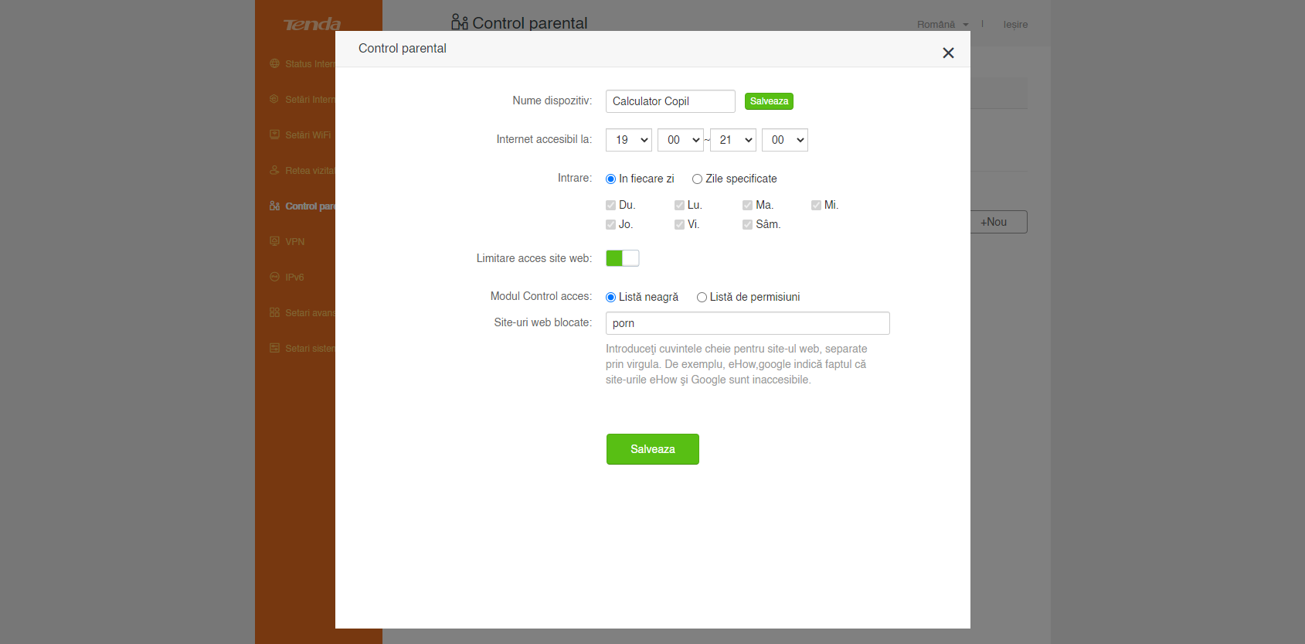This screenshot has height=644, width=1305.
Task: Click the IPv6 sidebar icon
Action: [274, 277]
